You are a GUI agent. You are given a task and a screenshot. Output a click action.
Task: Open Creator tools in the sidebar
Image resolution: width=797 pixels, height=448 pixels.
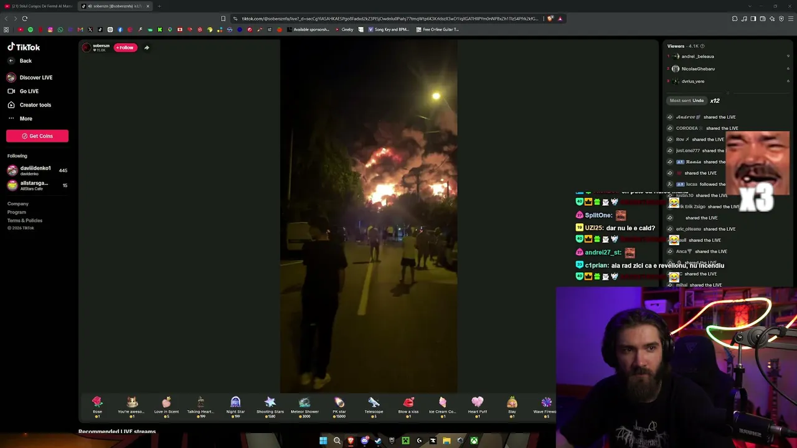coord(29,105)
